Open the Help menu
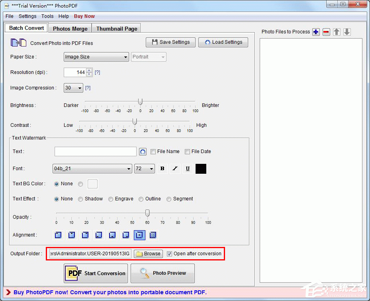Viewport: 370px width, 301px height. (63, 16)
